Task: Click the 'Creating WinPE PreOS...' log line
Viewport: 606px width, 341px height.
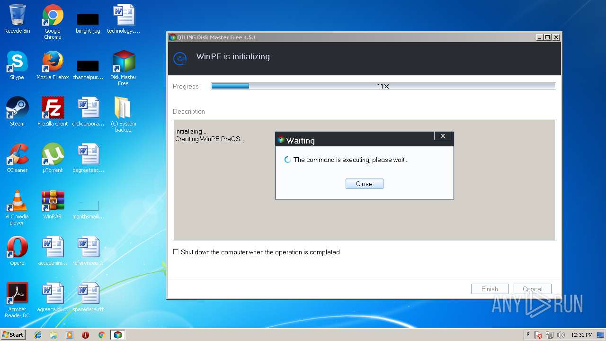Action: [x=210, y=139]
